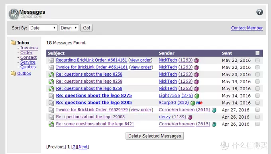271x154 pixels.
Task: Click the Inbox label in sidebar
Action: click(x=23, y=43)
